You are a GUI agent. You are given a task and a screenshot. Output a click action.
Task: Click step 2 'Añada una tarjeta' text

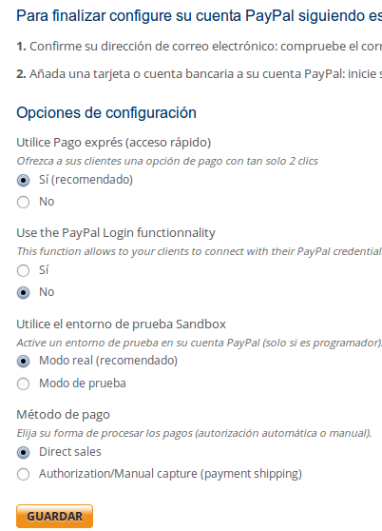tap(200, 74)
